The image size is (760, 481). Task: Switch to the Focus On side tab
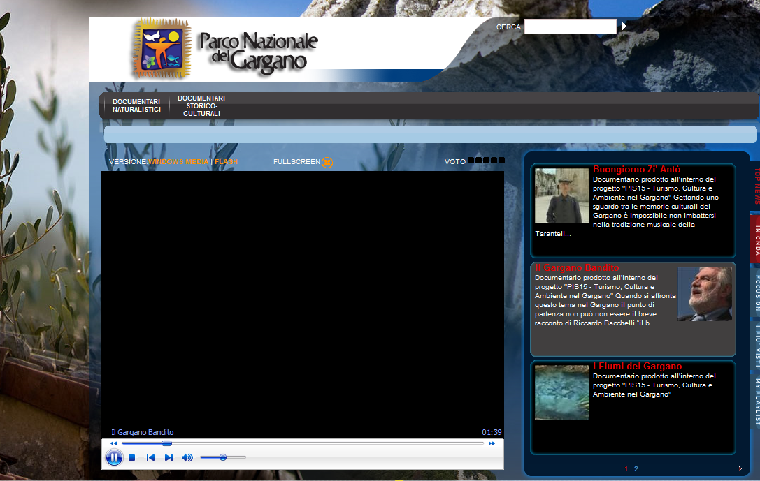756,293
